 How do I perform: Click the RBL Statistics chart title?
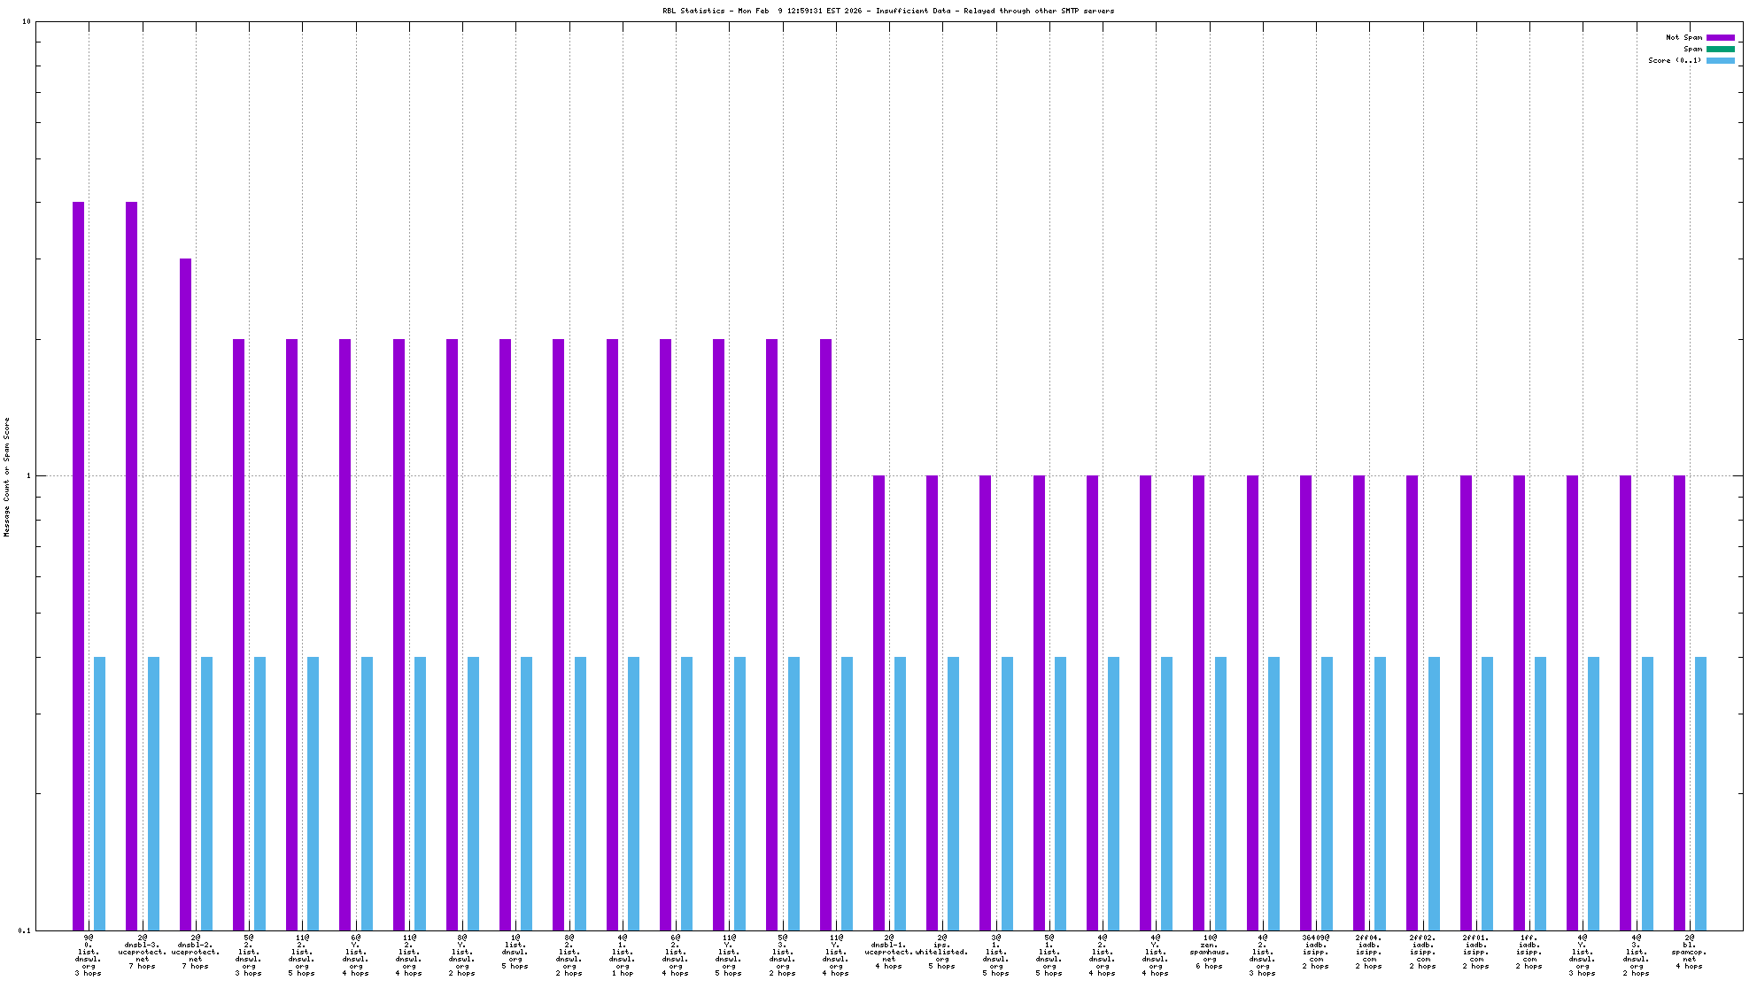(888, 11)
